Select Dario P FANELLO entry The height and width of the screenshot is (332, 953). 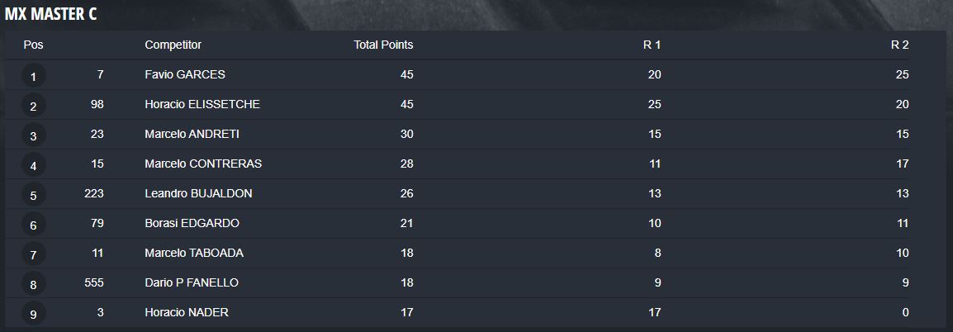pos(192,282)
